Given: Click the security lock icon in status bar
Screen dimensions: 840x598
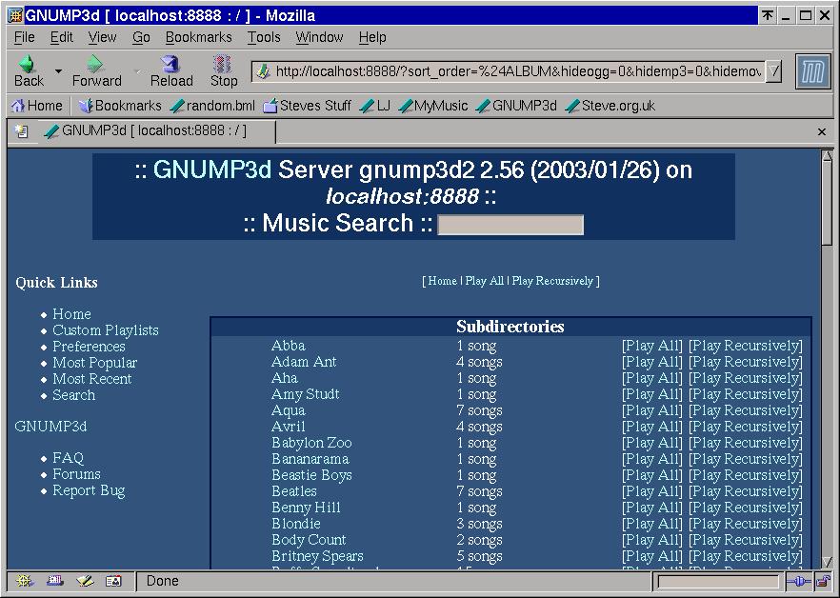Looking at the screenshot, I should click(x=823, y=582).
